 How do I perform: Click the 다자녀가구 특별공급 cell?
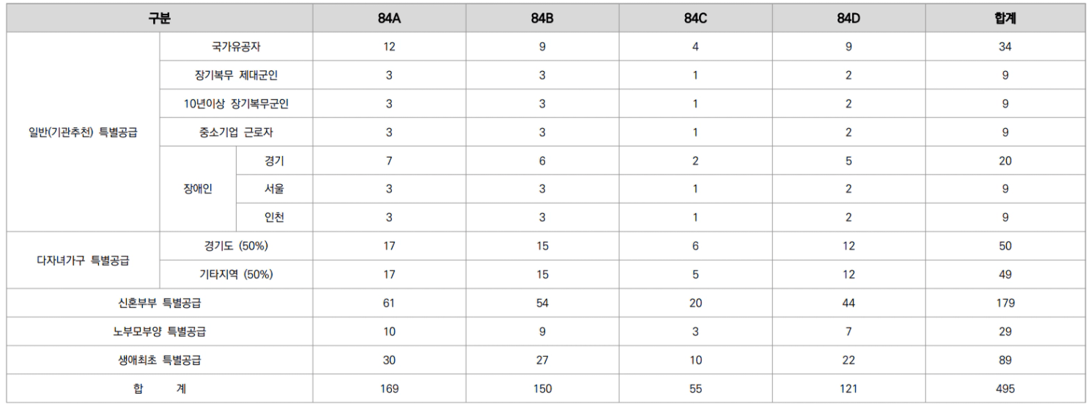pos(83,260)
